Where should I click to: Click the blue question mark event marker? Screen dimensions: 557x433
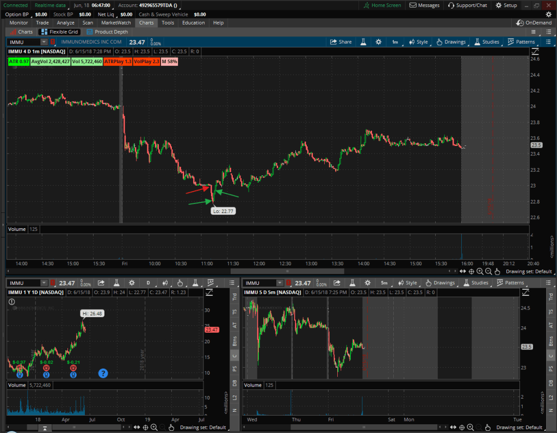pyautogui.click(x=103, y=373)
